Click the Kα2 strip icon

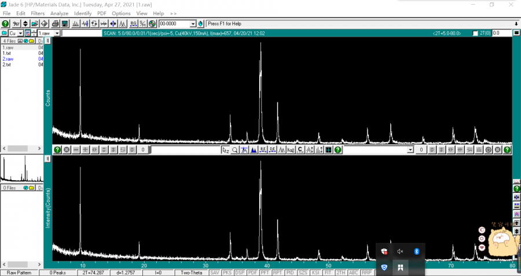(291, 150)
